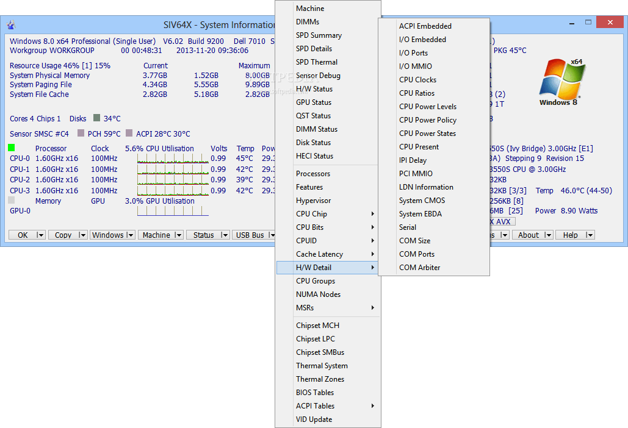628x428 pixels.
Task: Click the Machine button
Action: [156, 235]
